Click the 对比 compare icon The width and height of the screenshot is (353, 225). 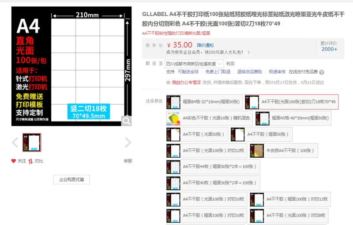click(x=30, y=161)
